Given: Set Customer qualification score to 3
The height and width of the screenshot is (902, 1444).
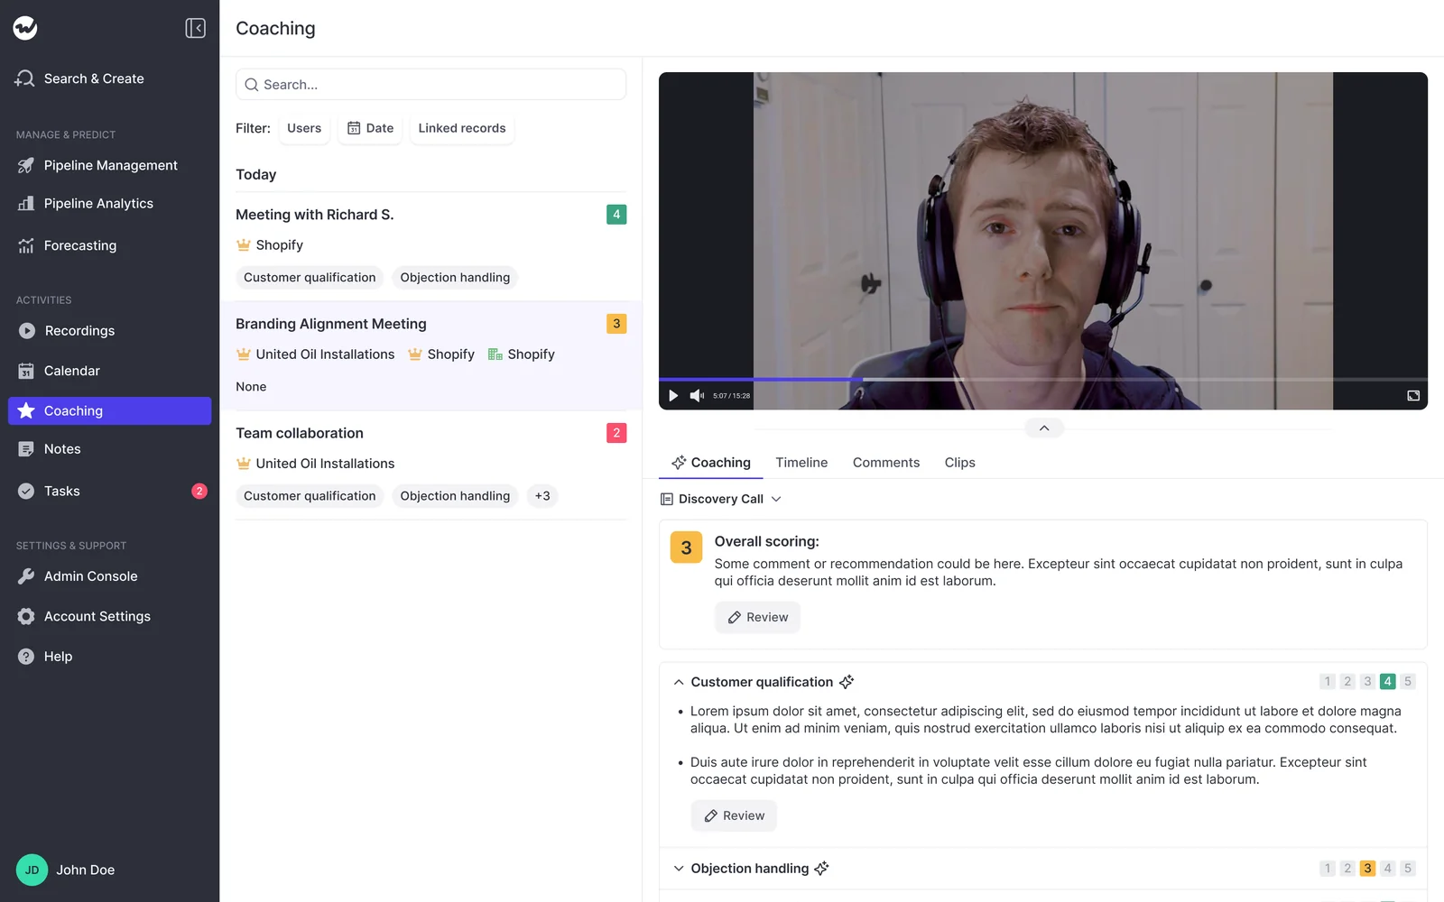Looking at the screenshot, I should 1368,682.
